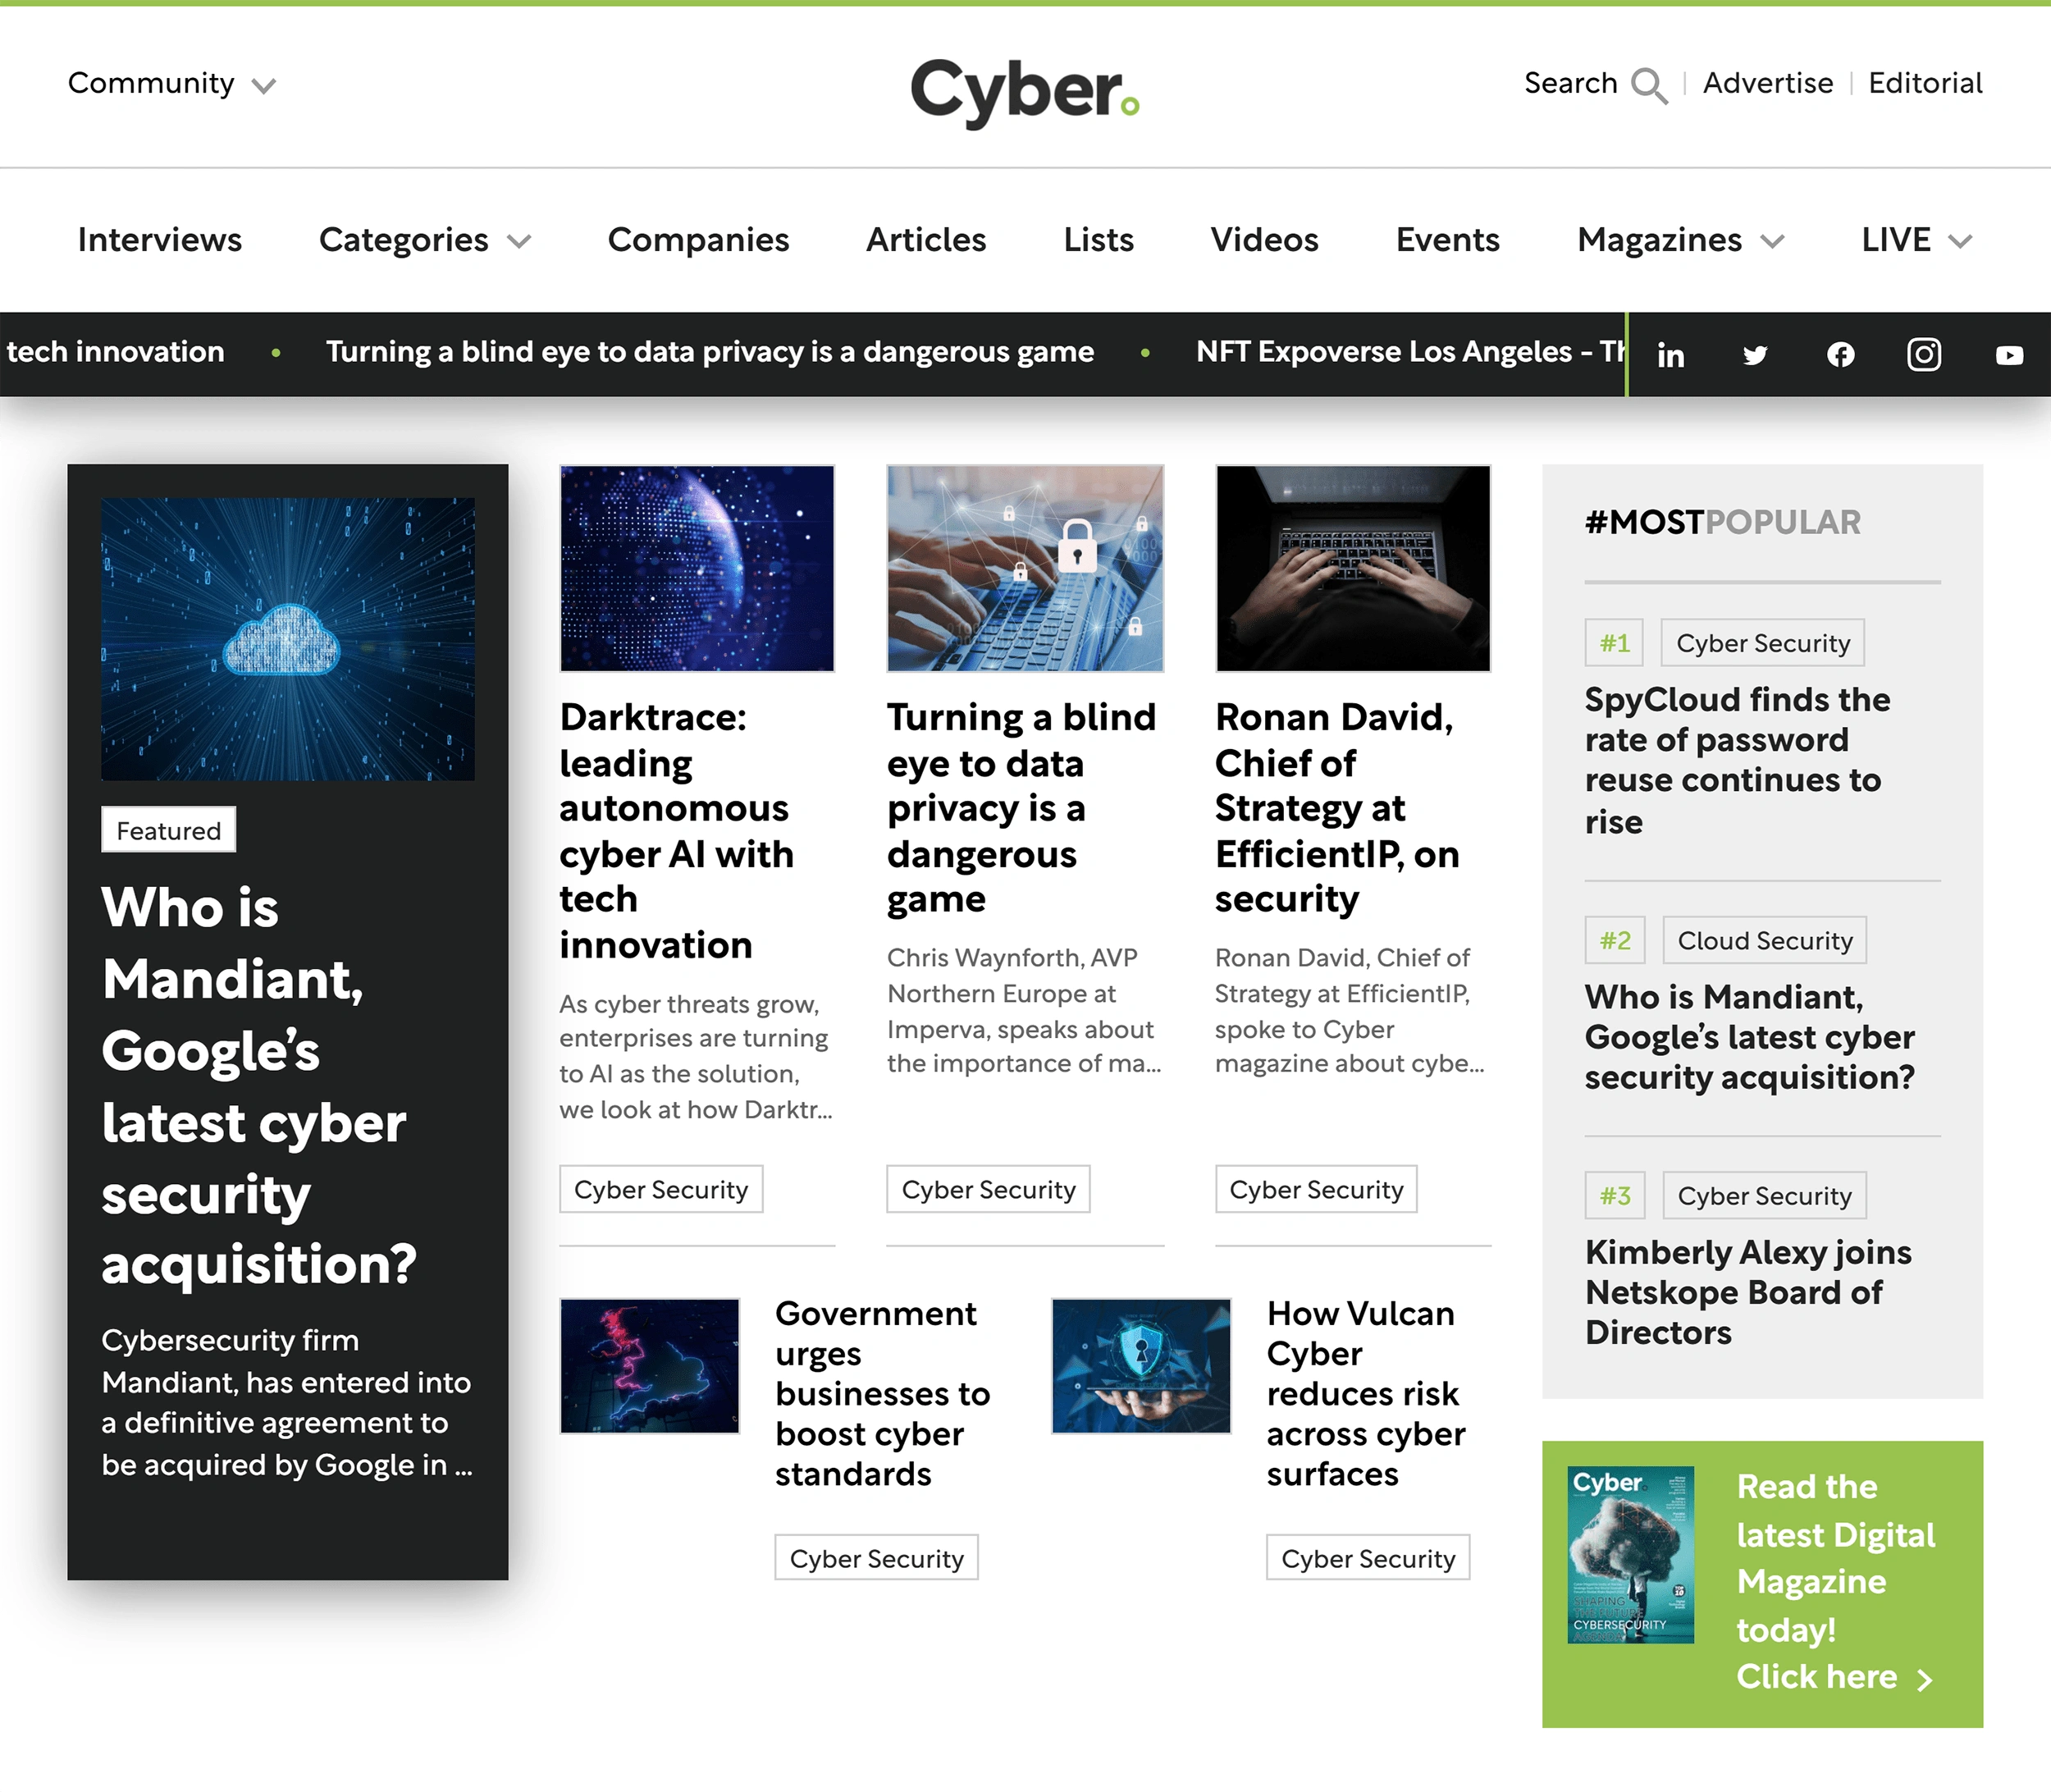Open the Categories dropdown menu
Screen dimensions: 2051x1792
click(425, 240)
